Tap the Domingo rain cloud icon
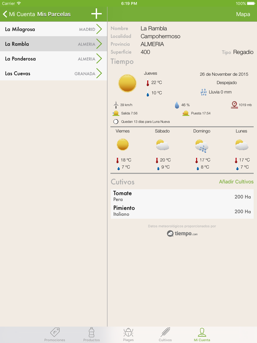The height and width of the screenshot is (343, 257). click(x=202, y=146)
